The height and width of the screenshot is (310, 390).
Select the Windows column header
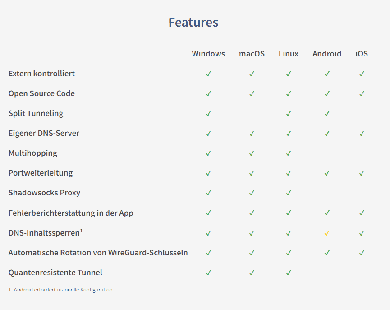point(208,54)
